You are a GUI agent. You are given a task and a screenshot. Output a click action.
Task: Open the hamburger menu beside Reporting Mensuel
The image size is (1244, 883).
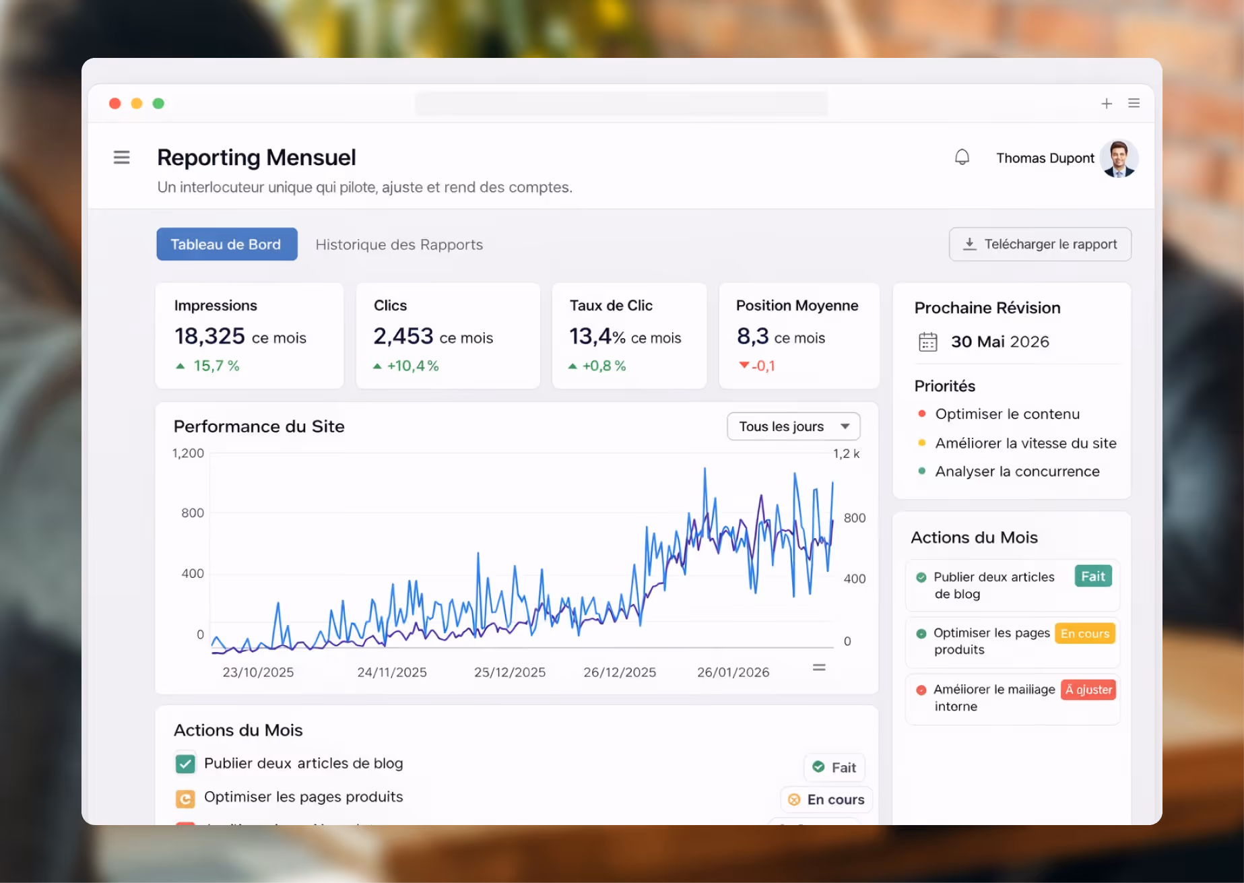121,158
